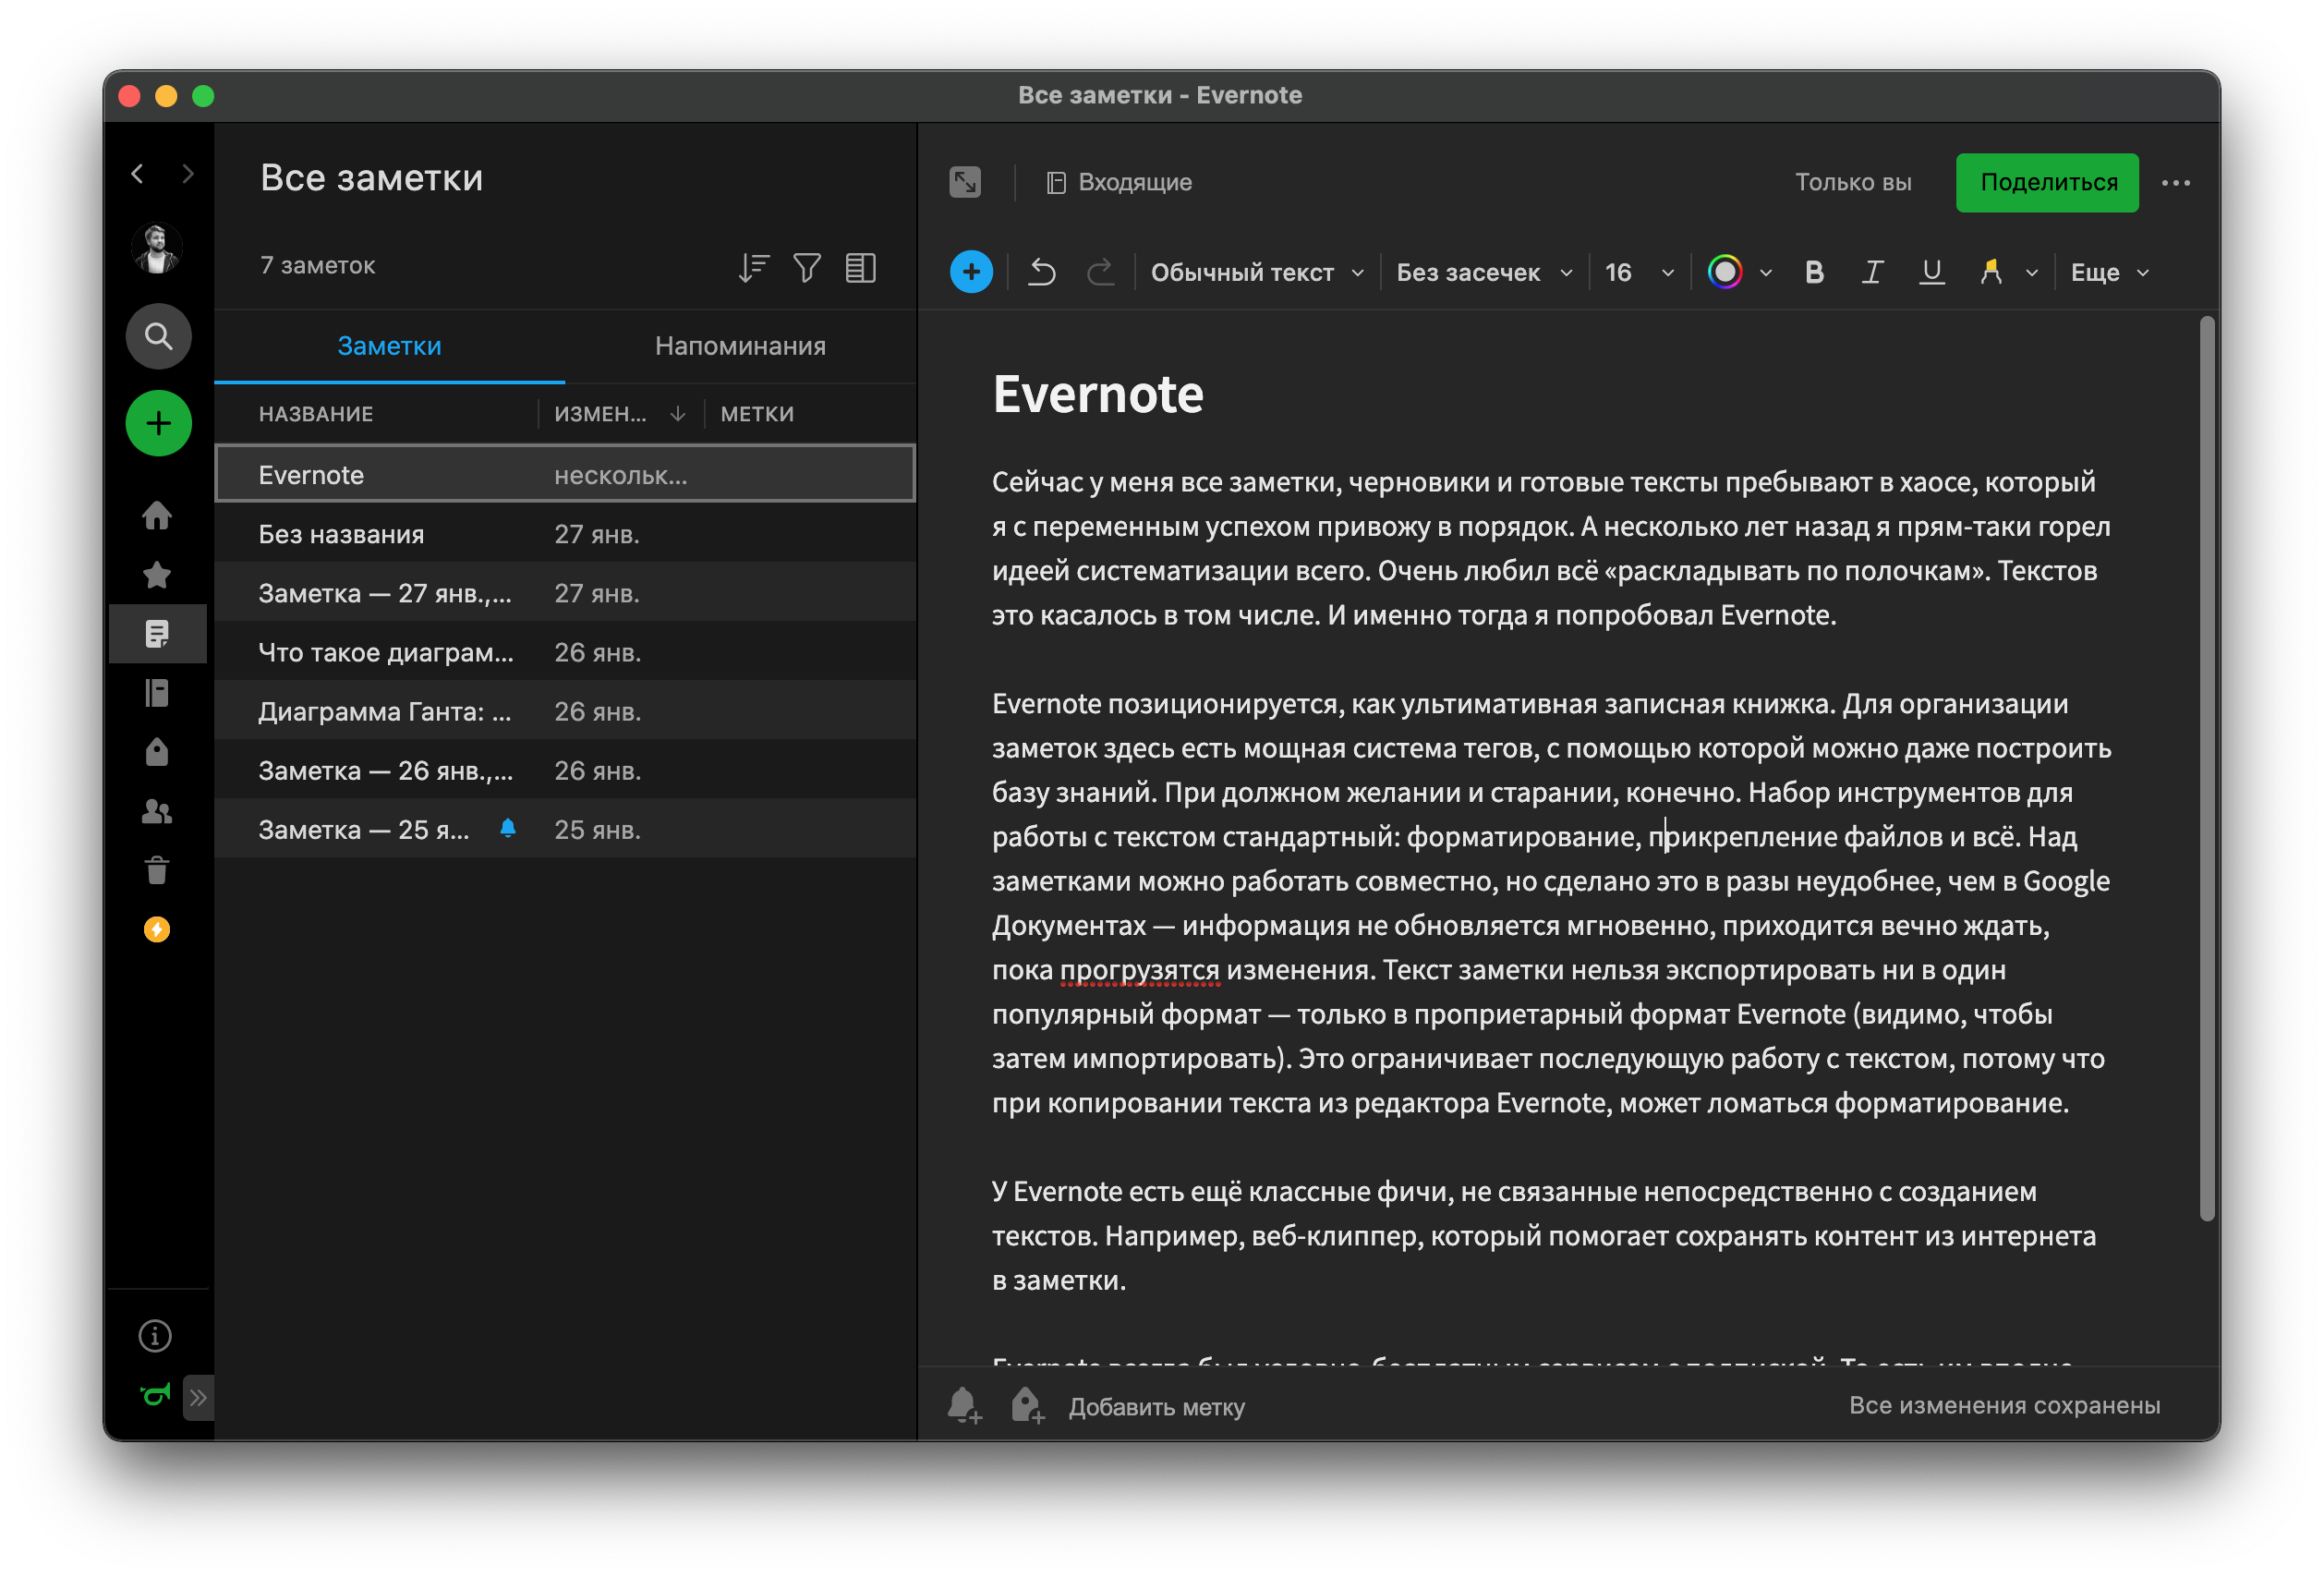Image resolution: width=2324 pixels, height=1578 pixels.
Task: Click the text color circle swatch
Action: coord(1724,272)
